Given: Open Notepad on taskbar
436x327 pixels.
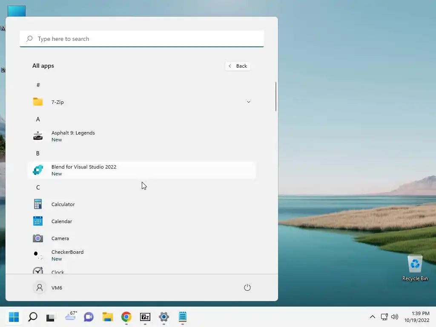Looking at the screenshot, I should point(182,317).
